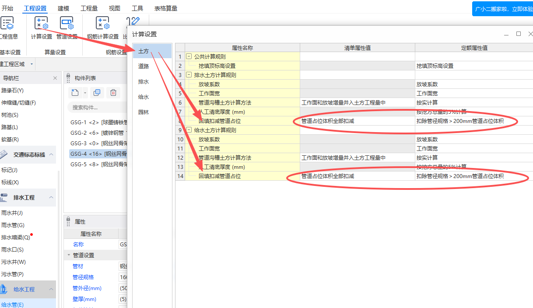Select 雨水管(G) in navigation
The height and width of the screenshot is (308, 533).
coord(12,225)
